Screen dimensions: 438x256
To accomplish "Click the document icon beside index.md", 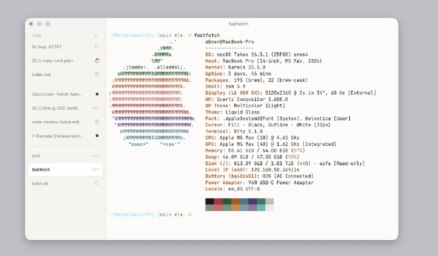I will point(97,75).
